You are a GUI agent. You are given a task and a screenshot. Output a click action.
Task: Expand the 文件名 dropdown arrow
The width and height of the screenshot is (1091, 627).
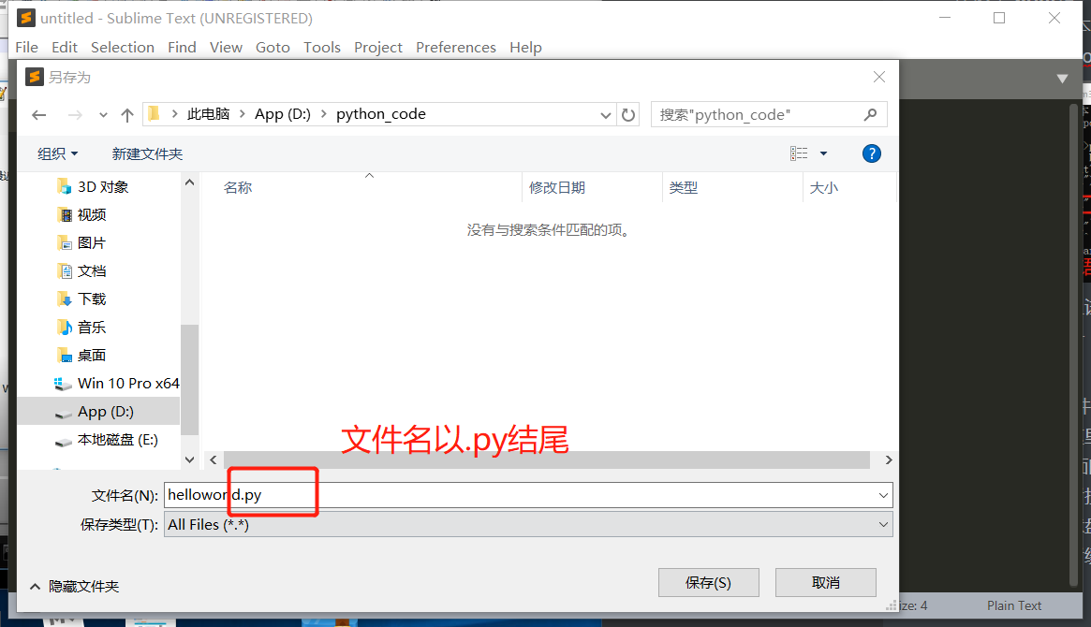click(883, 495)
